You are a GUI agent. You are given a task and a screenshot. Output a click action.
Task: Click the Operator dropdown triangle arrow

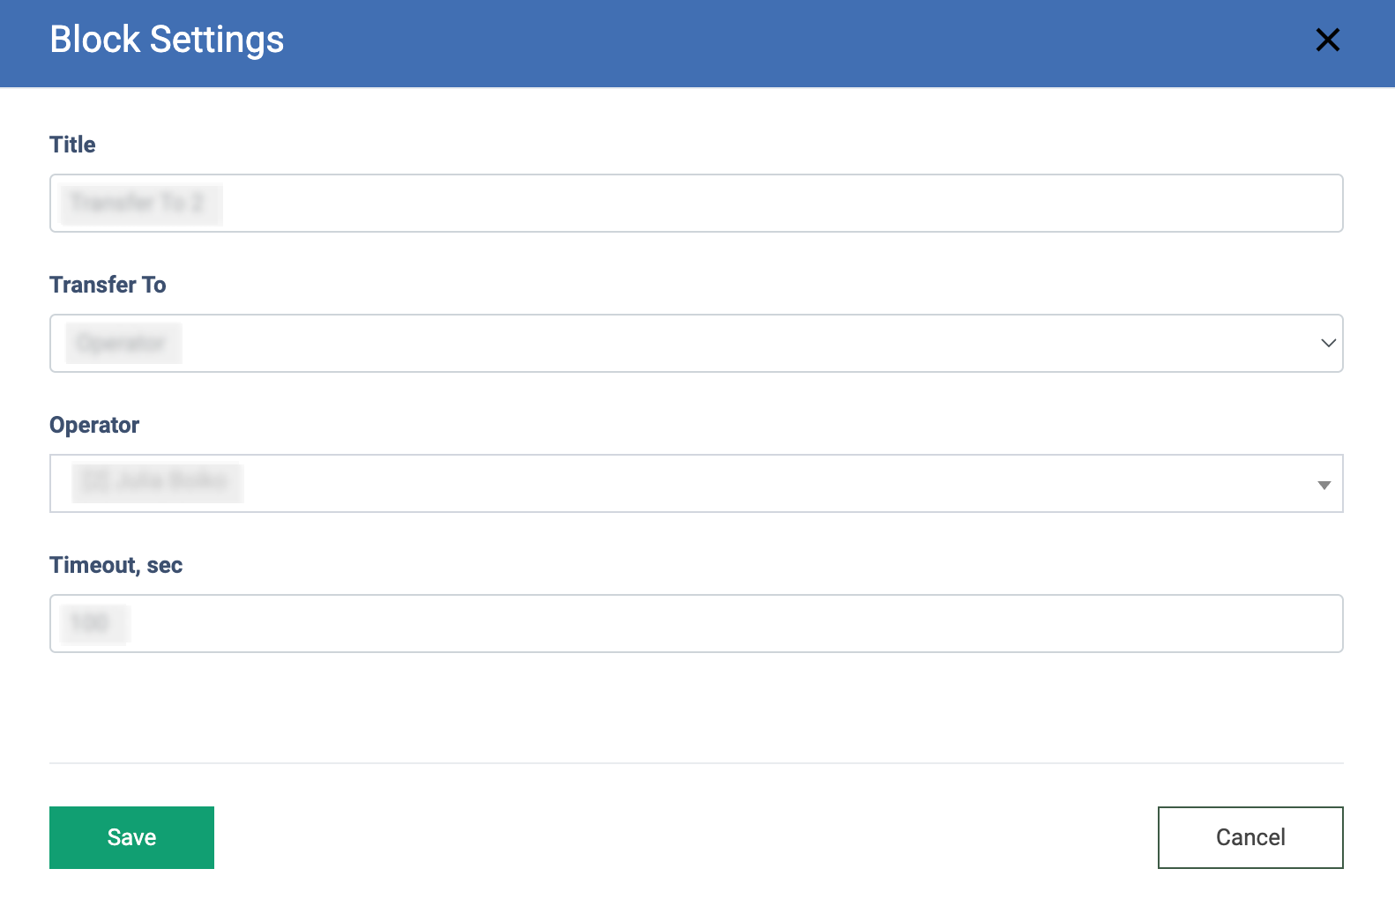coord(1324,485)
